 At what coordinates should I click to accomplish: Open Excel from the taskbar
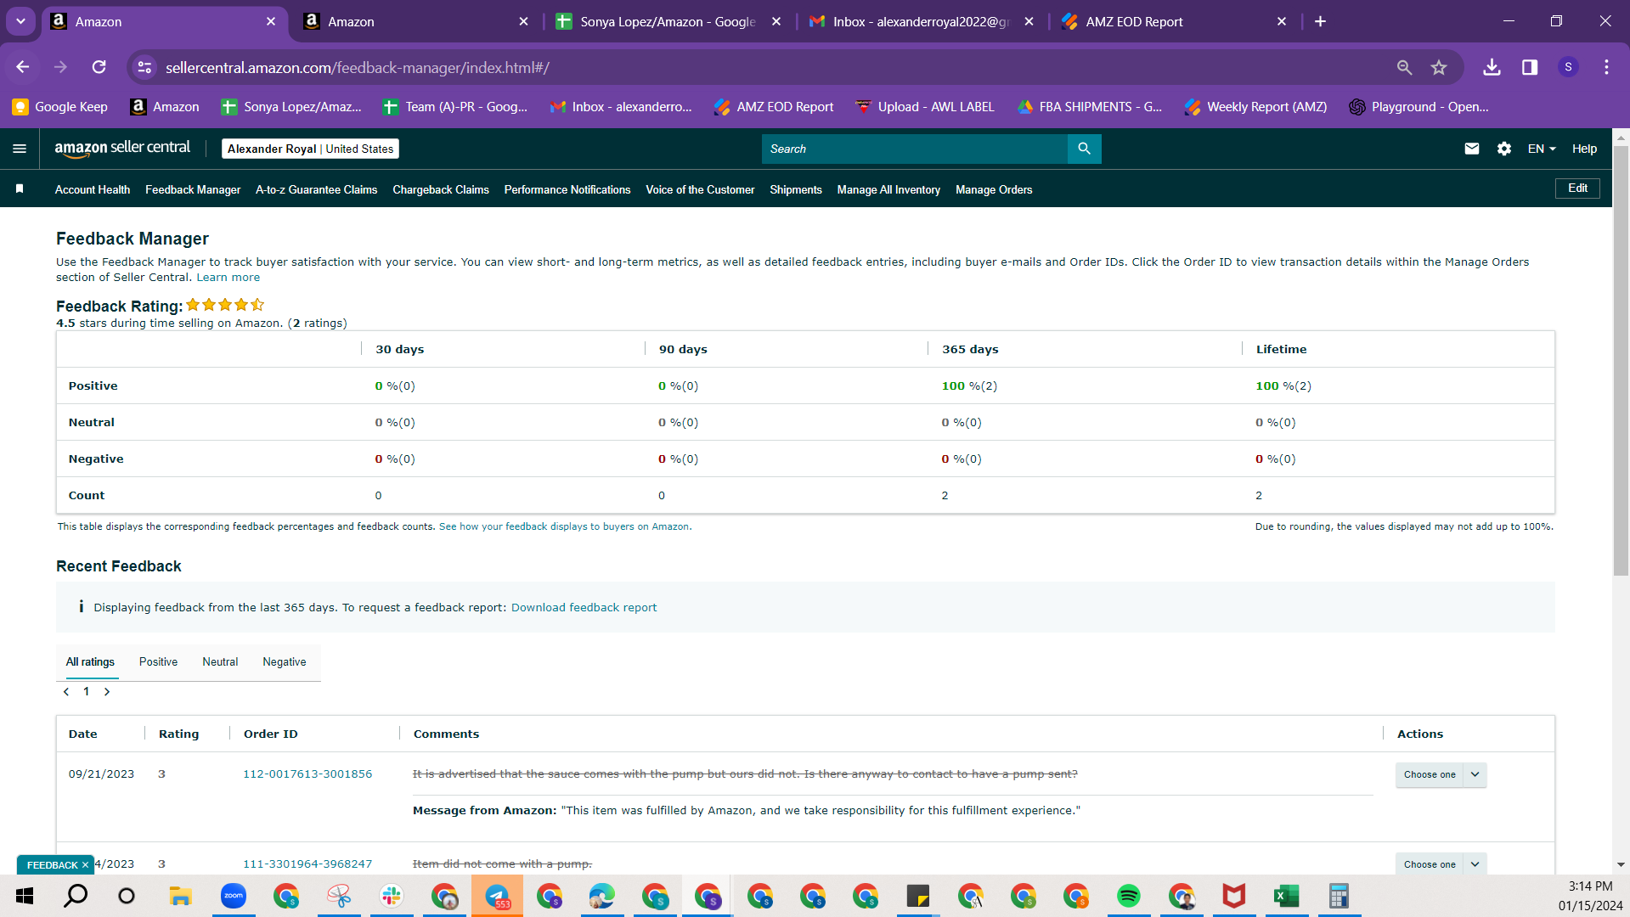[1286, 896]
